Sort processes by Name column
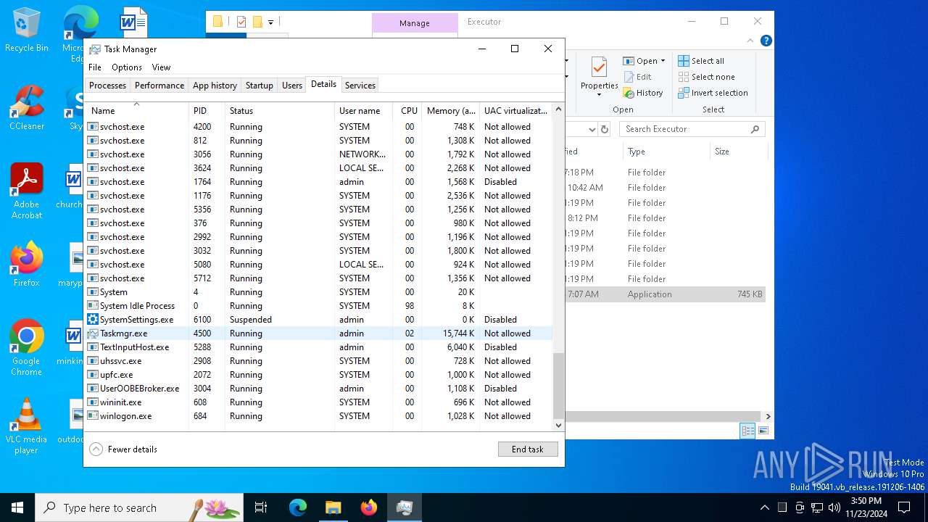Screen dimensions: 928x522 coord(136,111)
